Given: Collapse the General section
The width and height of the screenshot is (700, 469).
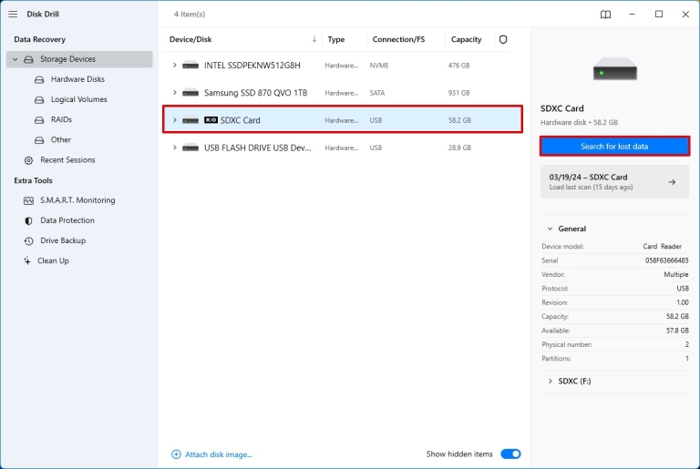Looking at the screenshot, I should coord(550,229).
